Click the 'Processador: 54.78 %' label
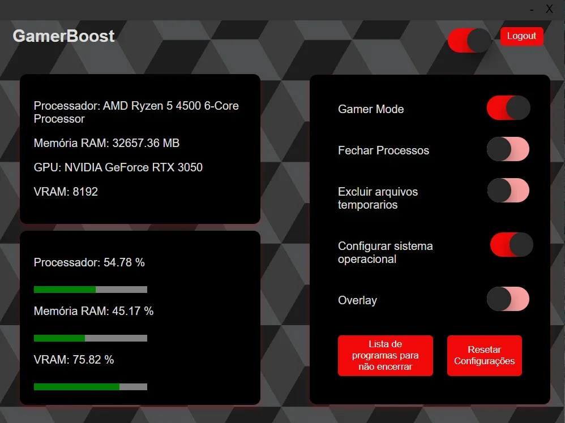The image size is (565, 423). click(x=89, y=262)
